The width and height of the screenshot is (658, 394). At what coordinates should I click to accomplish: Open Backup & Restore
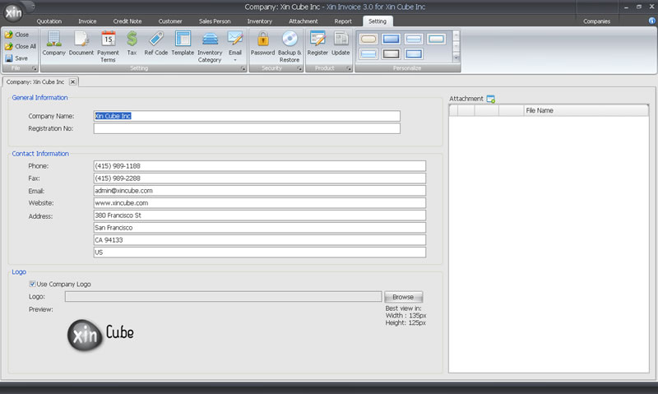290,47
